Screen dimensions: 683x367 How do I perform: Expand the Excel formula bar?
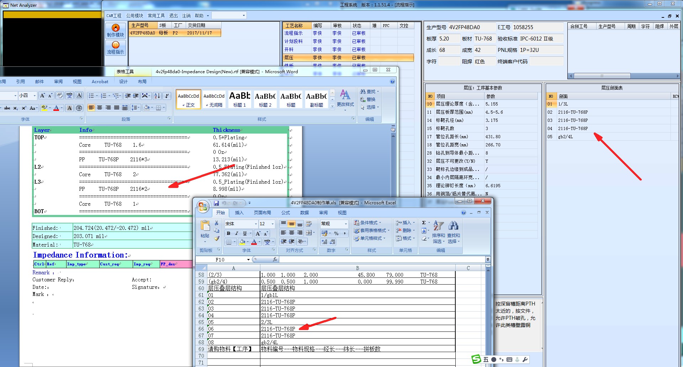point(488,259)
